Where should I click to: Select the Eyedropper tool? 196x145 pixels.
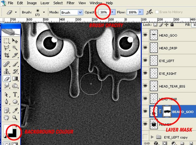point(15,110)
